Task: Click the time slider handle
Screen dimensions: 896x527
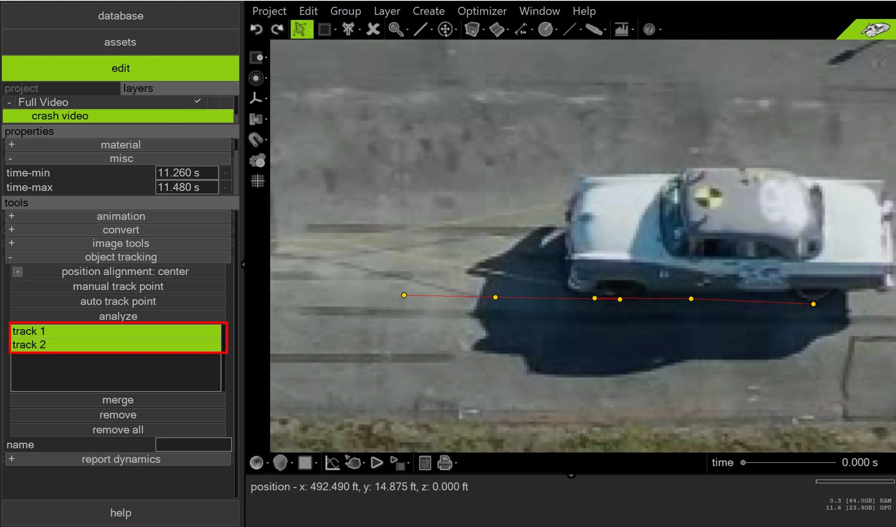Action: (743, 463)
